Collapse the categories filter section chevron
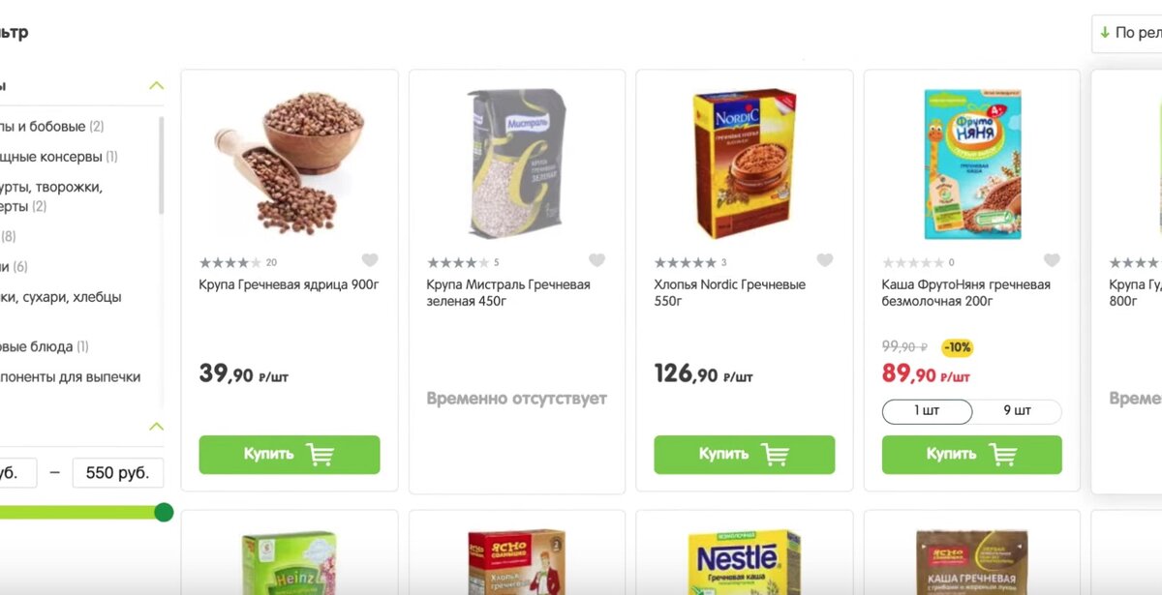Image resolution: width=1162 pixels, height=595 pixels. click(x=157, y=85)
